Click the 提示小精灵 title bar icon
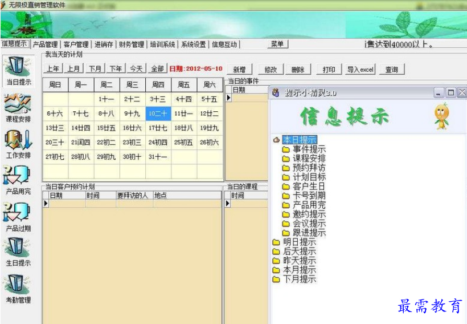Viewport: 467px width, 324px height. (x=276, y=93)
